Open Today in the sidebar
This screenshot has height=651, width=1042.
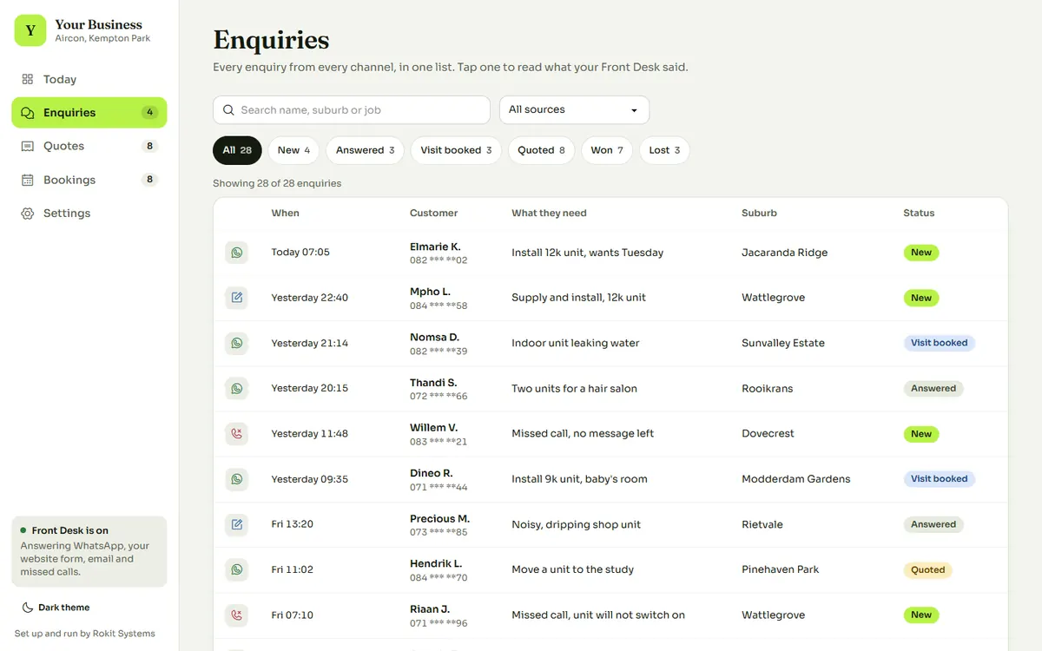point(89,79)
